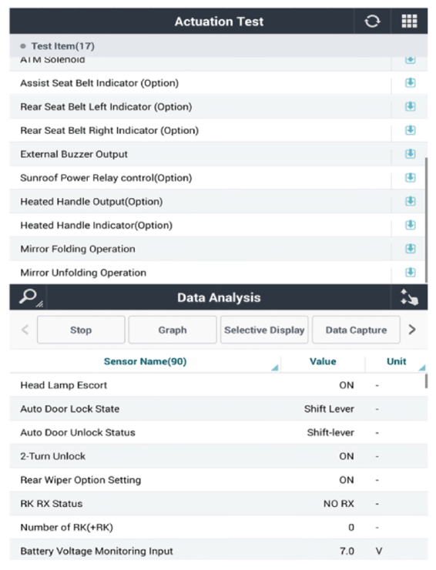Sort by the Sensor Name(90) column header

[x=145, y=361]
